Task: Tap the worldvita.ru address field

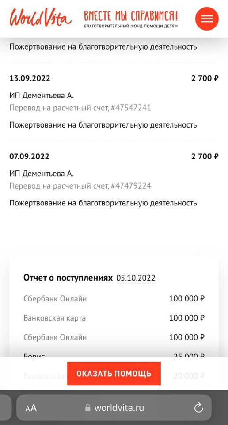Action: tap(114, 408)
